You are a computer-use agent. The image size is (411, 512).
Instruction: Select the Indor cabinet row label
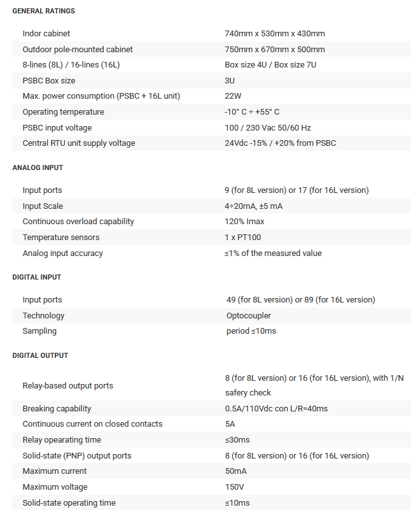(46, 33)
